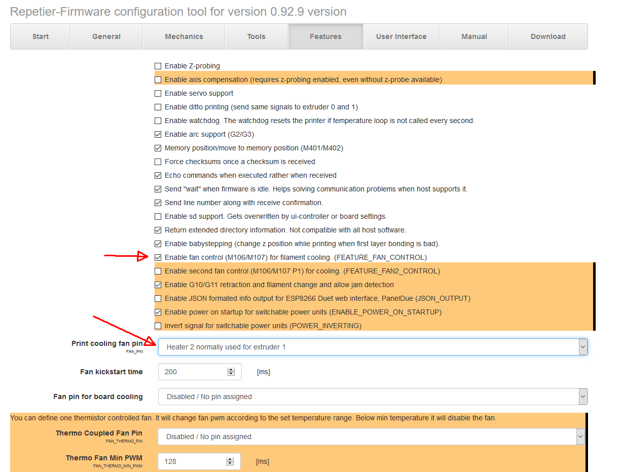Click the Thermo Fan Min PWM spinner arrows
Image resolution: width=622 pixels, height=472 pixels.
coord(230,461)
